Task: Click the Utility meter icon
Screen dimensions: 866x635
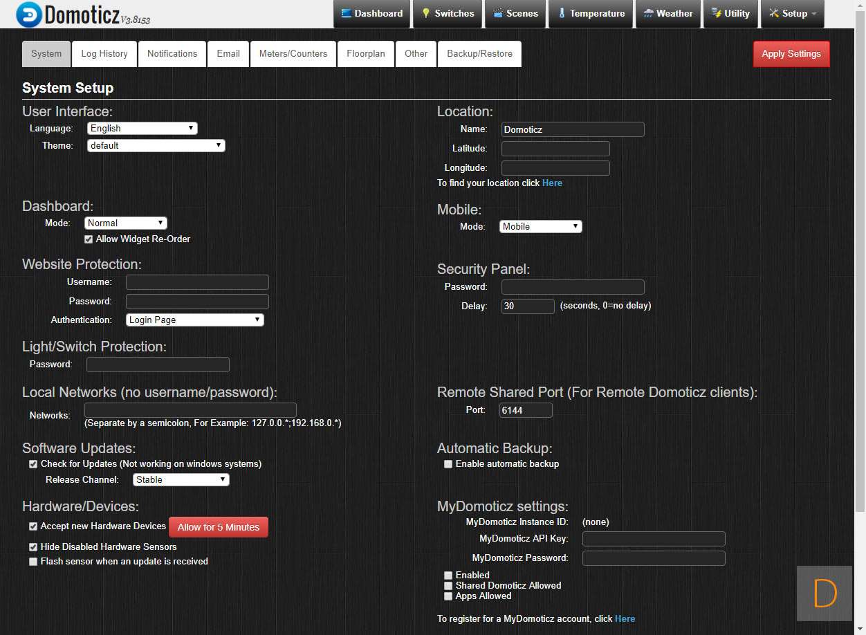Action: tap(716, 13)
